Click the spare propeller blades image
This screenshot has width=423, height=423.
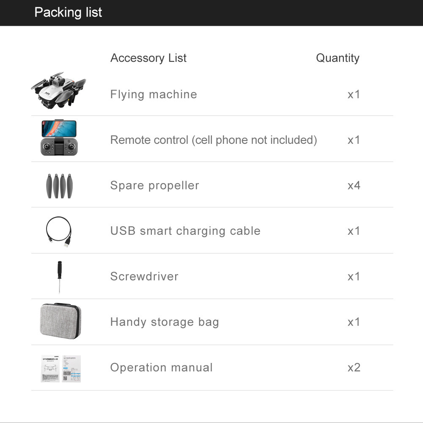click(59, 185)
